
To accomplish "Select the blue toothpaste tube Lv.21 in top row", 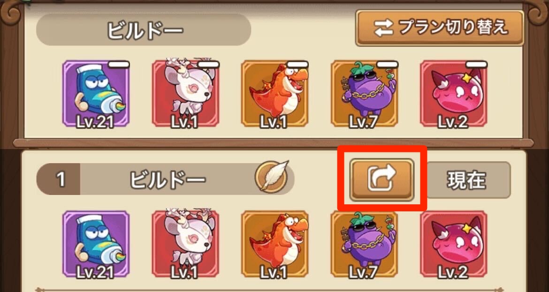I will 96,94.
